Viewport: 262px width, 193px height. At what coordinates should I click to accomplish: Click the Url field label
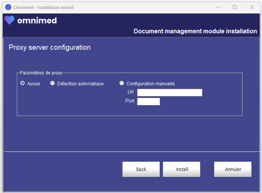131,92
